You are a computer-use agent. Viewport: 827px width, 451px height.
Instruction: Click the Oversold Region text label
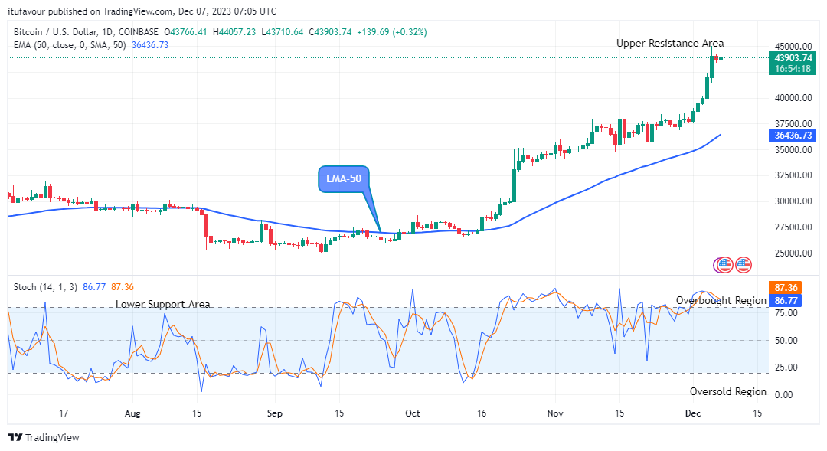(x=727, y=391)
